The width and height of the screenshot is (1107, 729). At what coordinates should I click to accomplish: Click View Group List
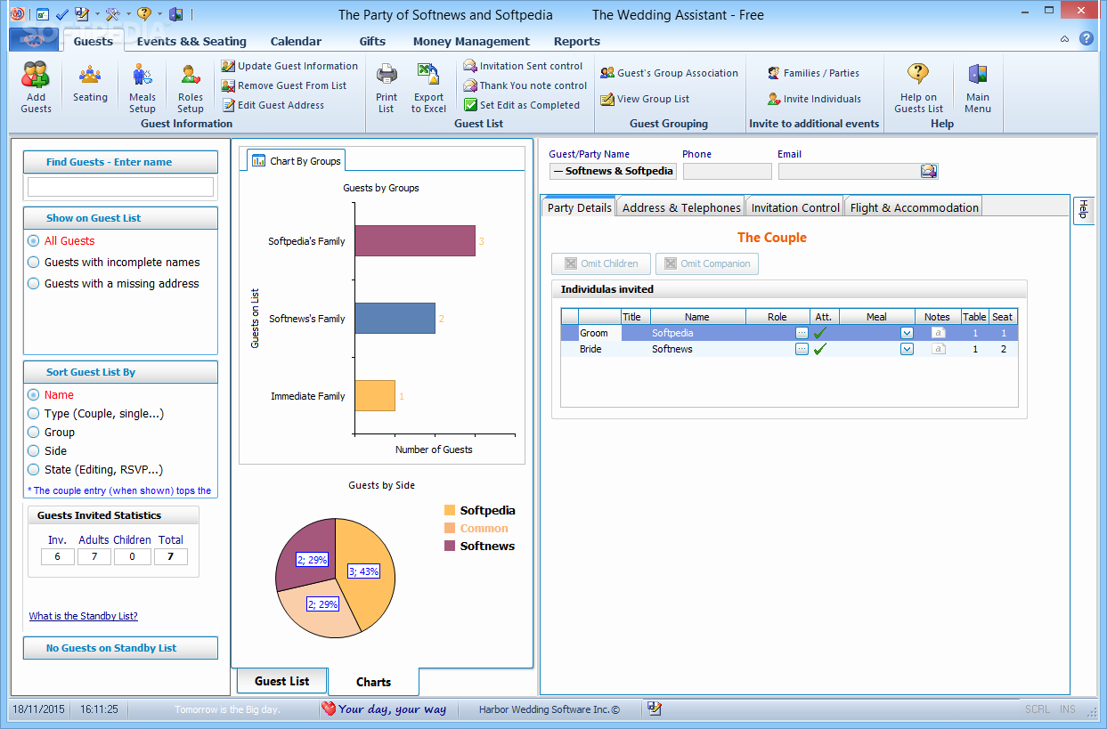click(645, 99)
